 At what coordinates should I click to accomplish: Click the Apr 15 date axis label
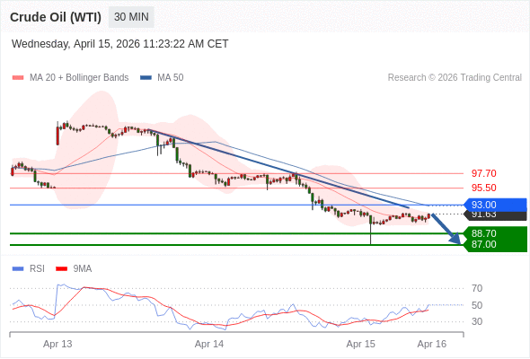[x=360, y=344]
